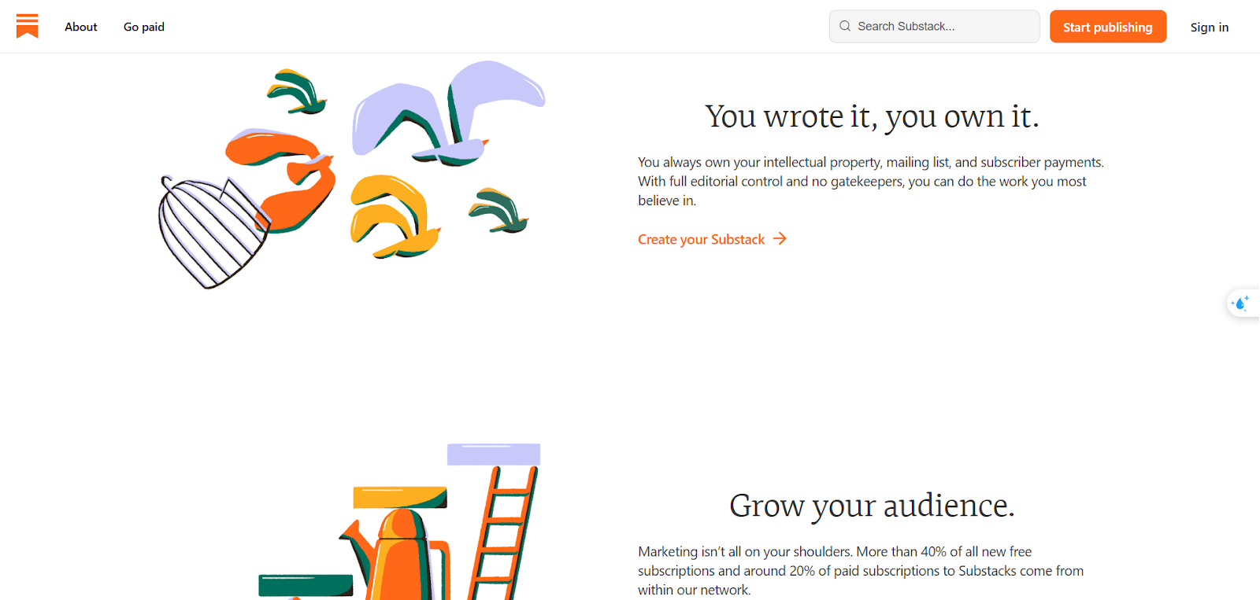1260x600 pixels.
Task: Click the birdcage and birds illustration
Action: click(x=351, y=175)
